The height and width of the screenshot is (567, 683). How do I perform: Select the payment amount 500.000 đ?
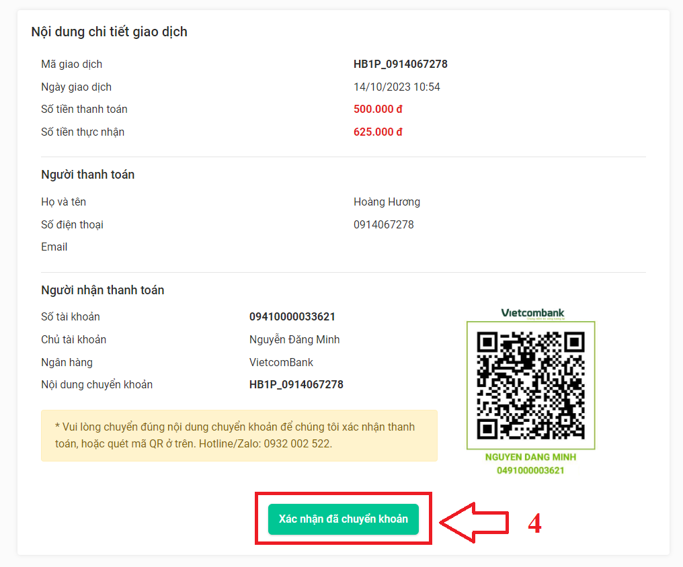pyautogui.click(x=378, y=110)
